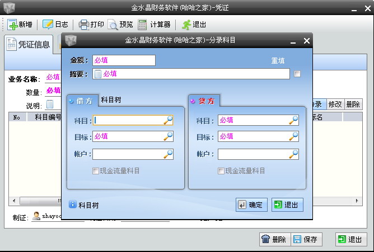Click the 业务名称 input field
Image resolution: width=374 pixels, height=252 pixels.
53,78
